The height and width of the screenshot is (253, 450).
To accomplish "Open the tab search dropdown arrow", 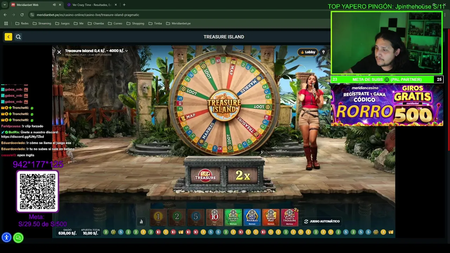I will (5, 5).
